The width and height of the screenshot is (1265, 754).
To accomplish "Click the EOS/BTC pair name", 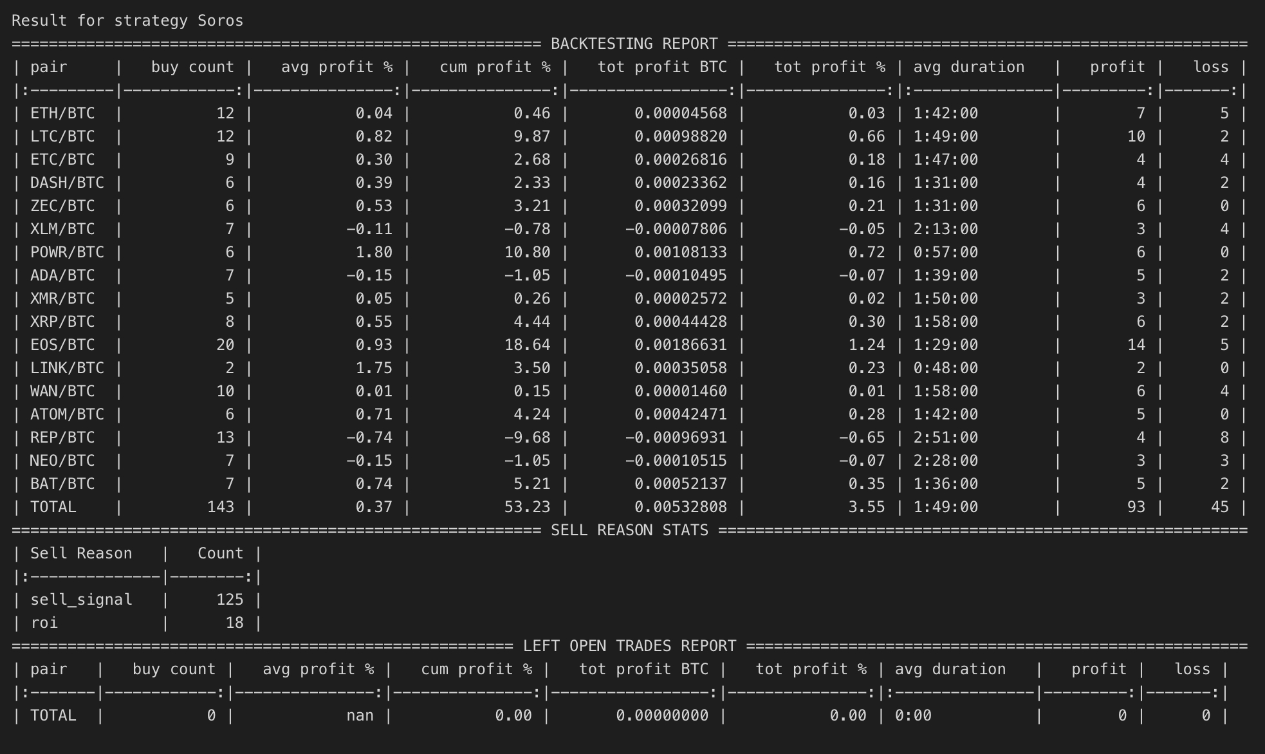I will (62, 345).
